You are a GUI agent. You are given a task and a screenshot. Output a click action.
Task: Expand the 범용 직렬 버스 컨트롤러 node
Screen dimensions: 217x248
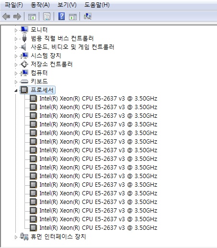(16, 39)
